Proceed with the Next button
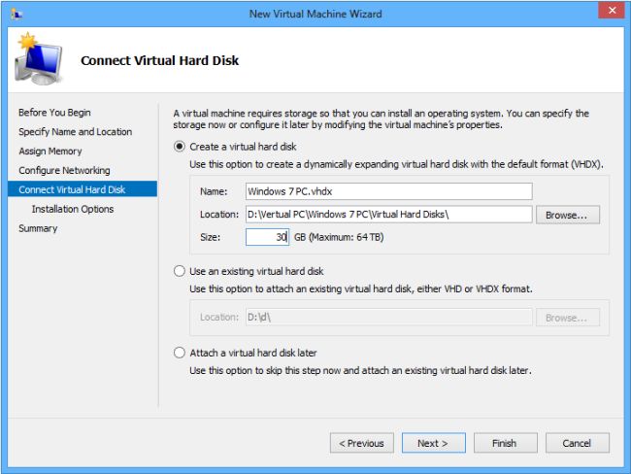 (x=433, y=443)
